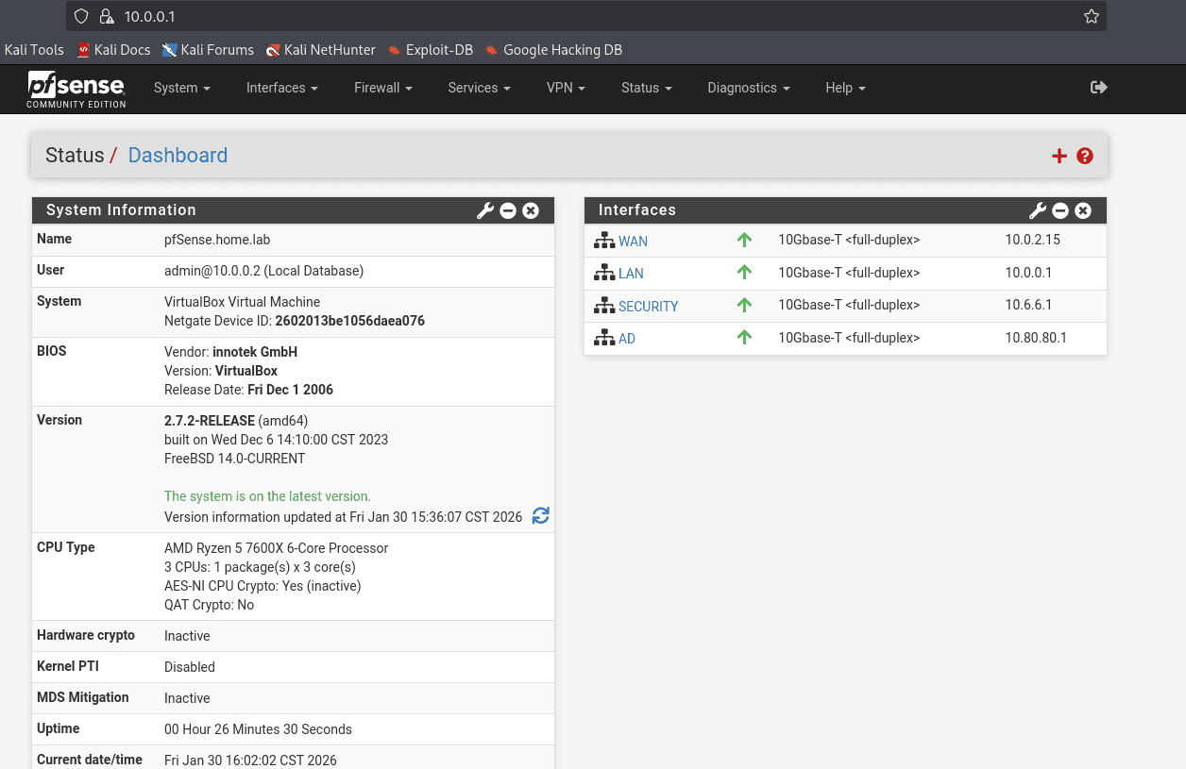Refresh the version information check
This screenshot has width=1186, height=769.
[540, 516]
